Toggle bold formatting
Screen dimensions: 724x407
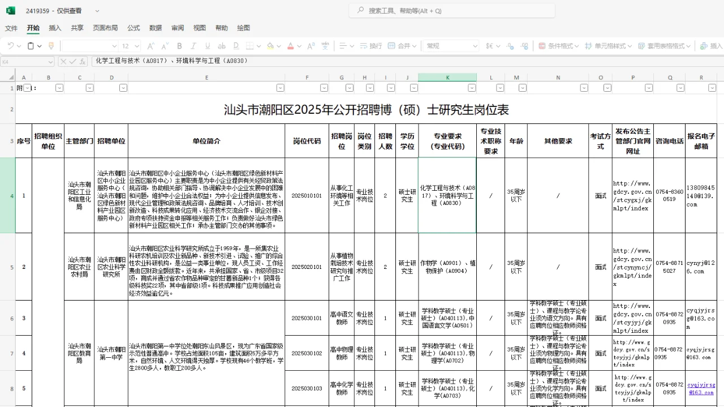point(179,45)
